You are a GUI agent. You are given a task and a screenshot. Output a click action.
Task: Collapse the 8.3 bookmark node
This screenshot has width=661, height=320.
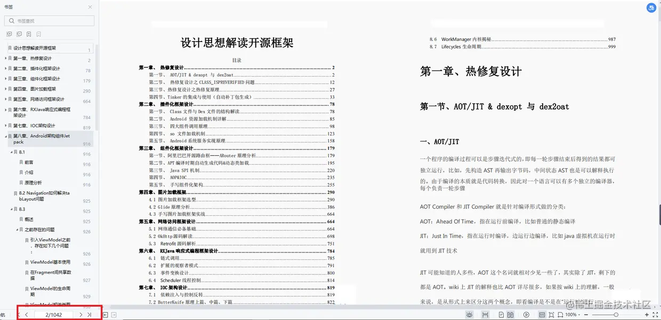(x=11, y=209)
